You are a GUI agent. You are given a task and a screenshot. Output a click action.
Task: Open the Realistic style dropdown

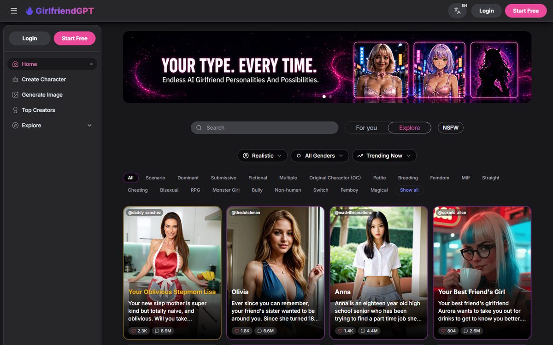pos(263,155)
